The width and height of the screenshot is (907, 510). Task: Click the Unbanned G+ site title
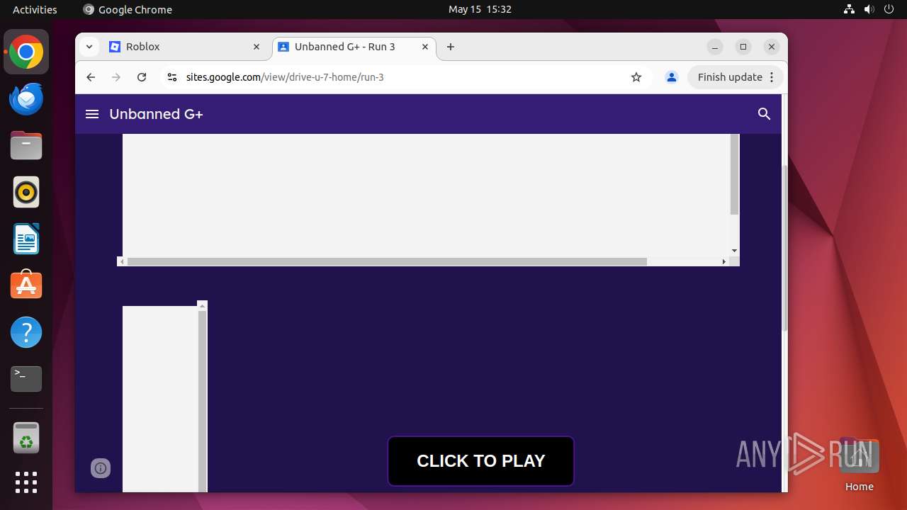coord(156,114)
